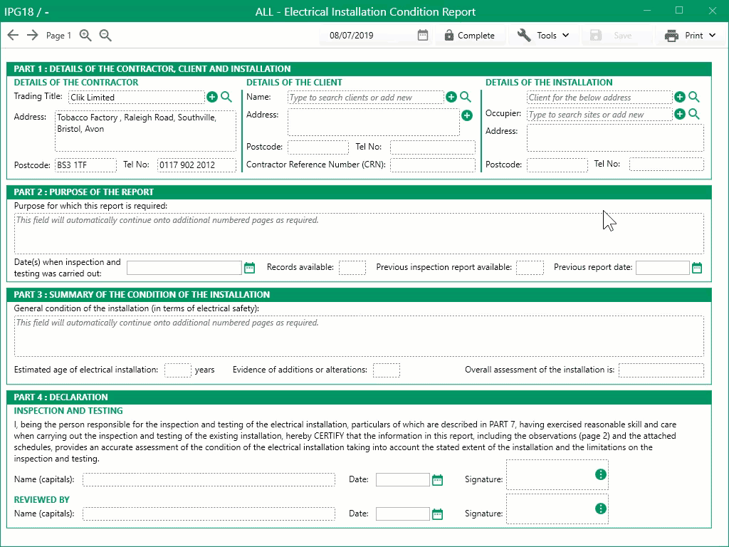Open the Print dropdown menu
The width and height of the screenshot is (729, 547).
pos(691,34)
